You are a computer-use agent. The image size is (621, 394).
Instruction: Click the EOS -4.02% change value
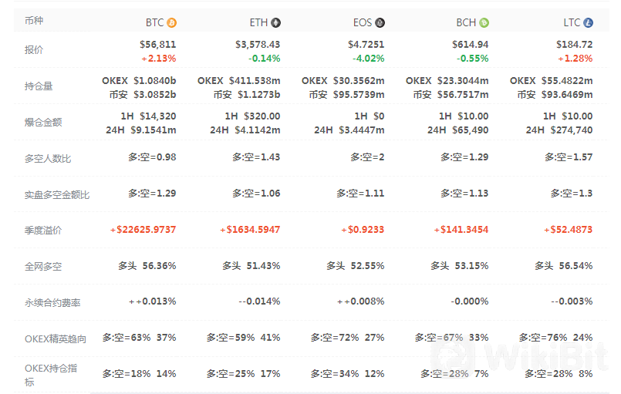pos(368,58)
